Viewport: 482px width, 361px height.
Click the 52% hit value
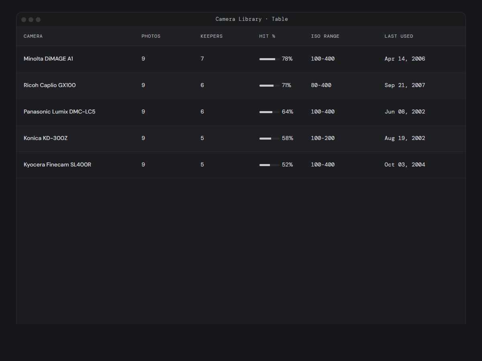coord(287,164)
